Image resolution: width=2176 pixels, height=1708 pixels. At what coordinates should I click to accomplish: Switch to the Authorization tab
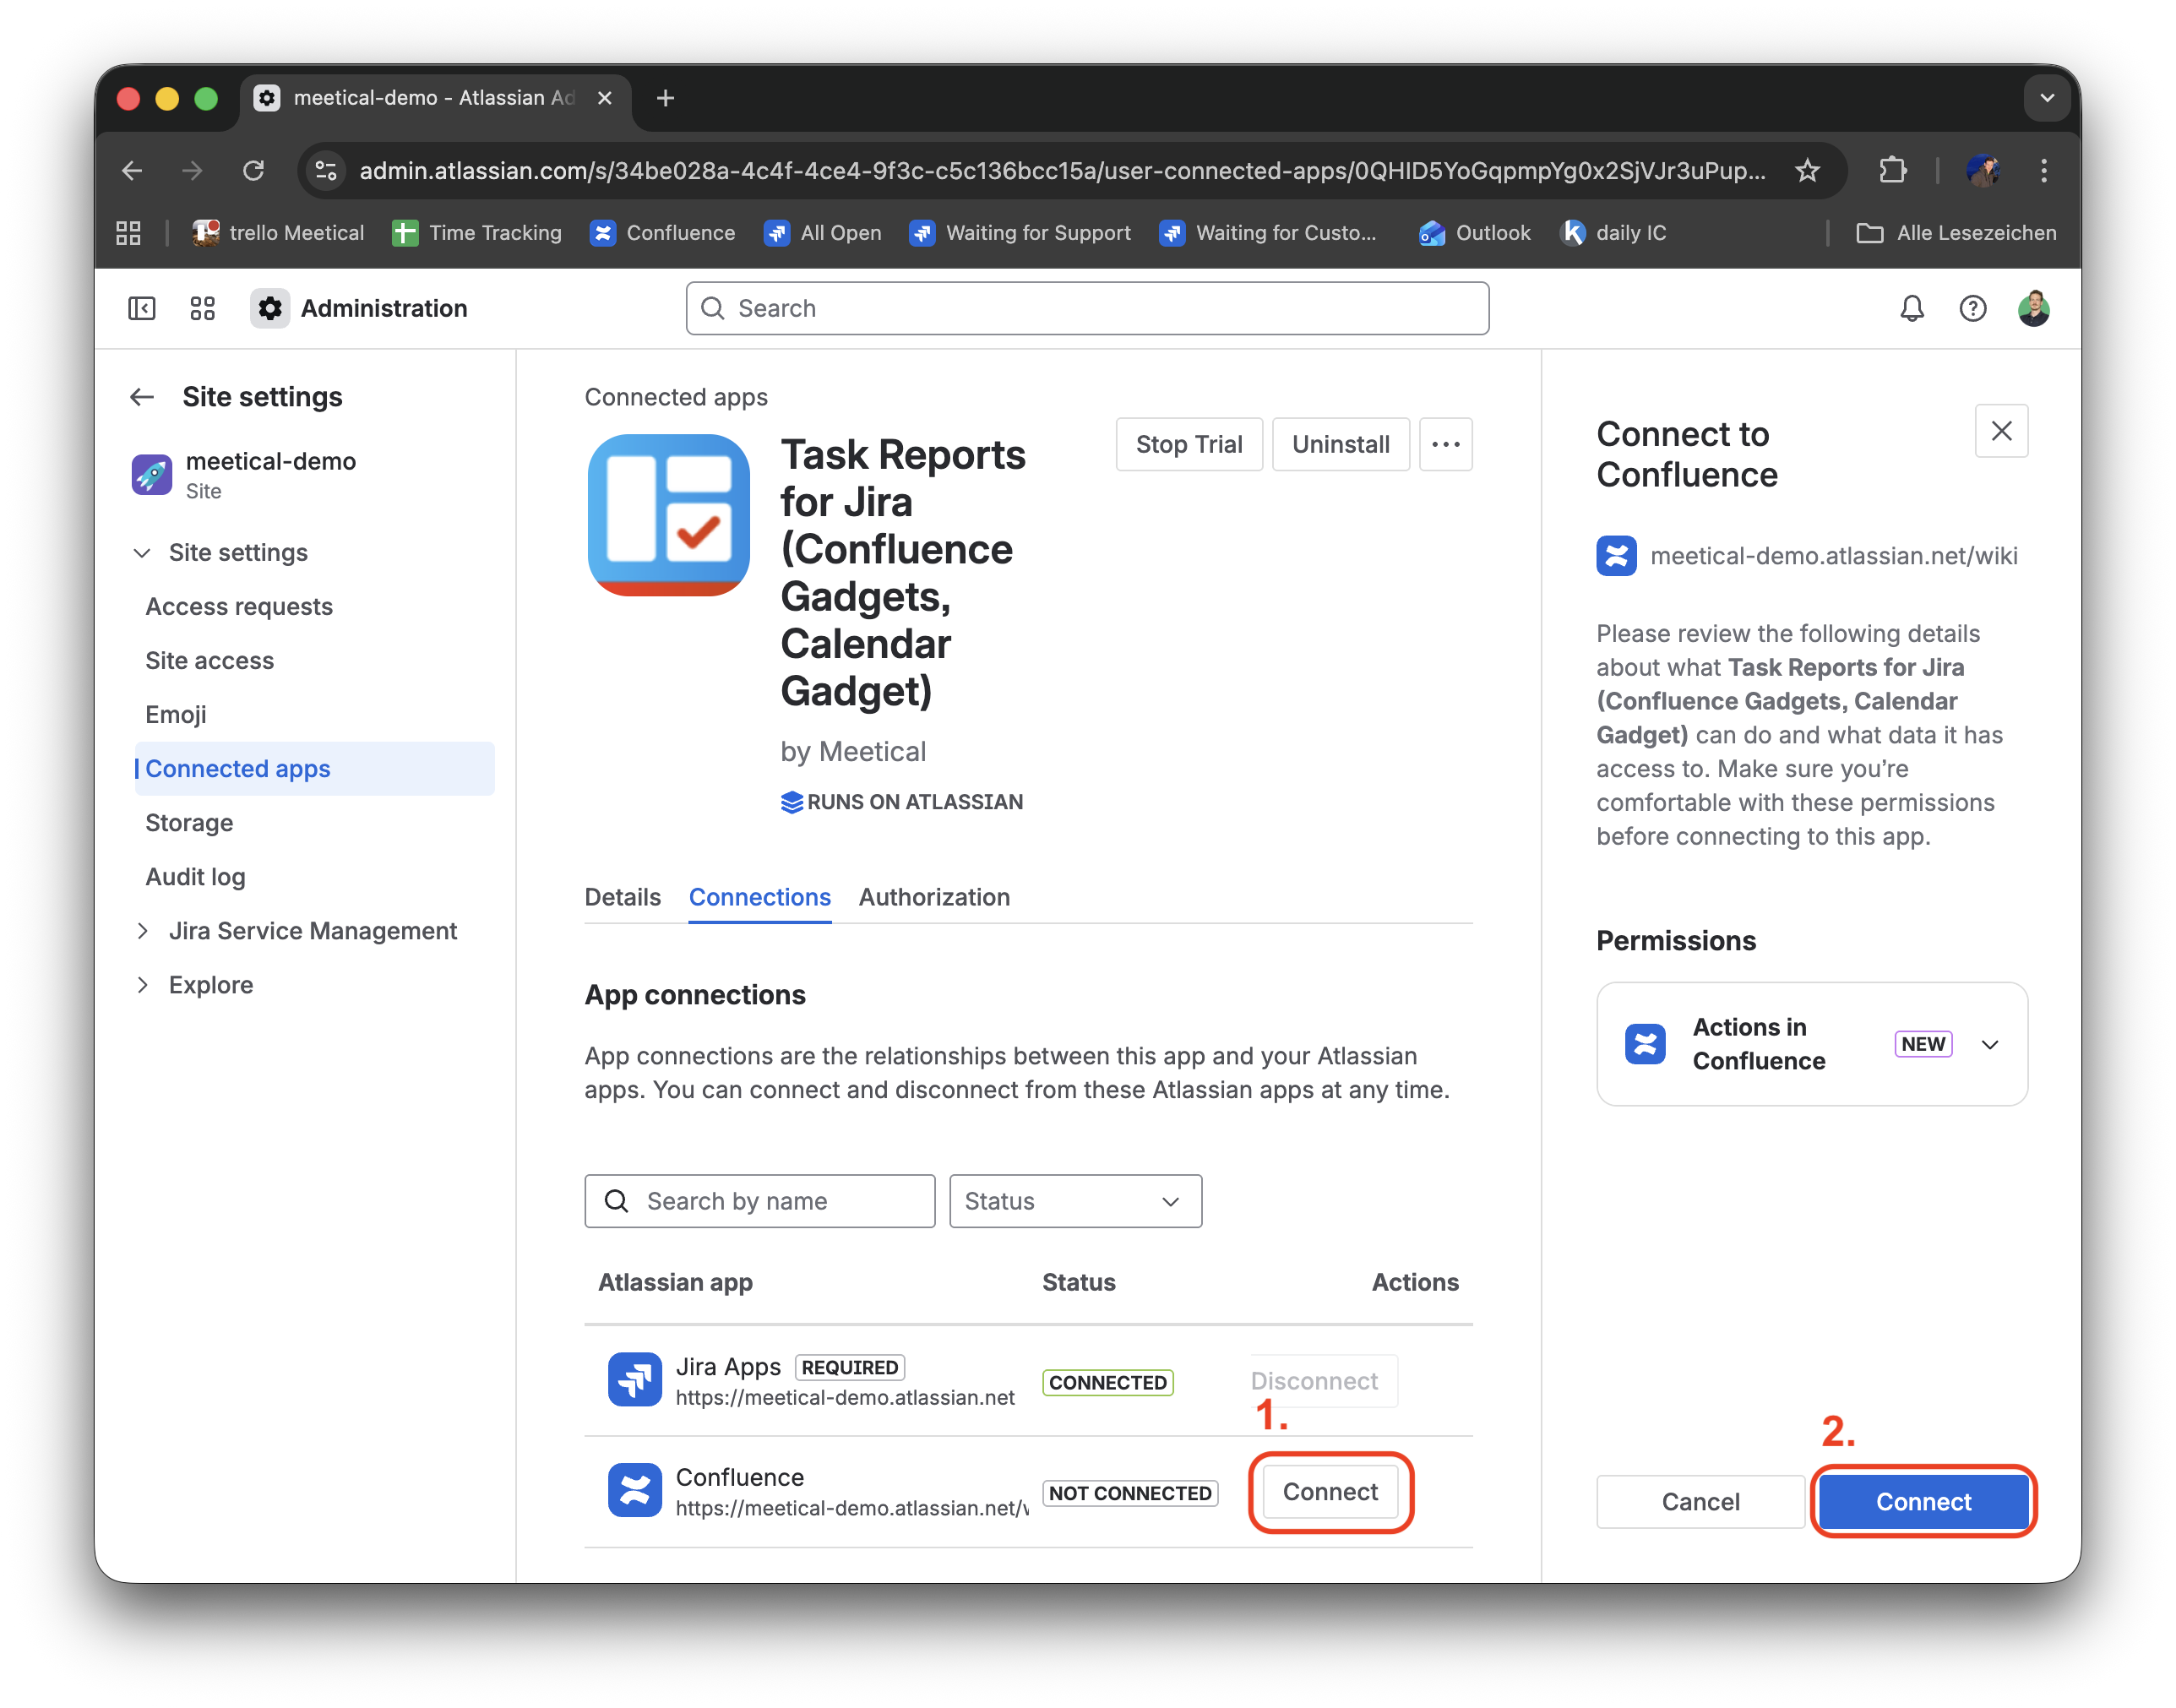(x=934, y=897)
